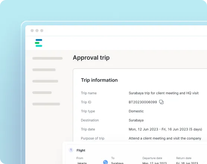Select the Flight step number badge

coord(71,150)
